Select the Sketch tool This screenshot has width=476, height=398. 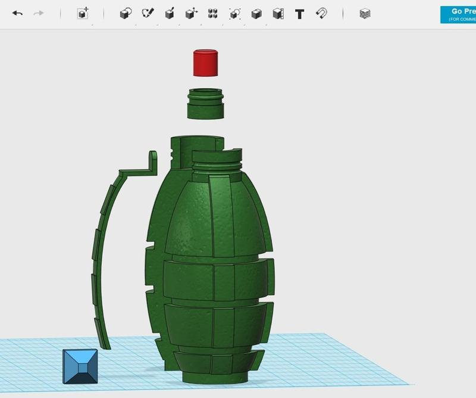[x=148, y=13]
